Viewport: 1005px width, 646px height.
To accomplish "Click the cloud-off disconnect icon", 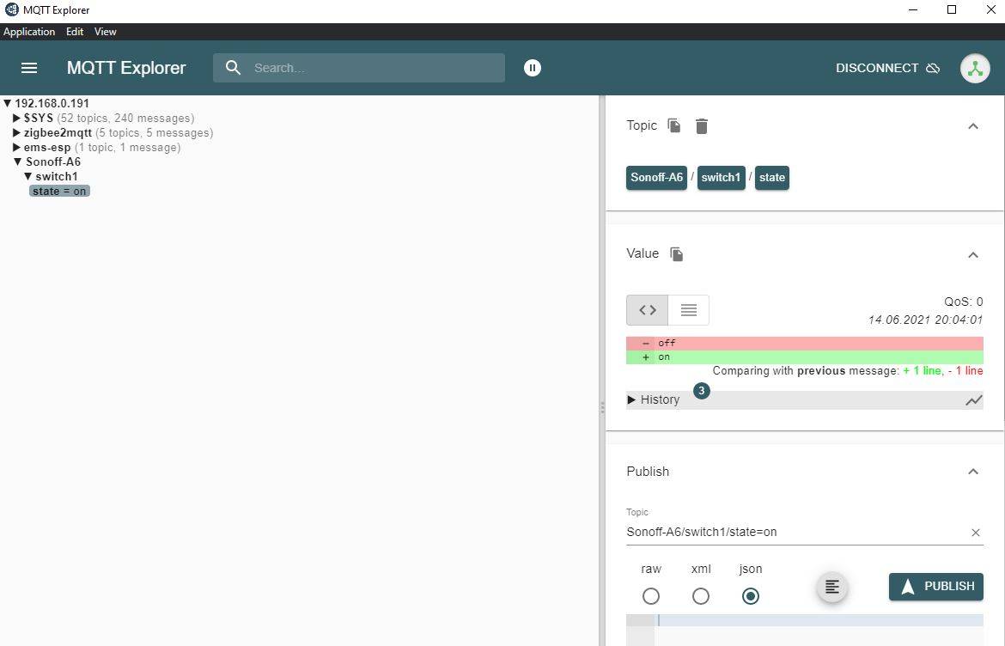I will 933,68.
